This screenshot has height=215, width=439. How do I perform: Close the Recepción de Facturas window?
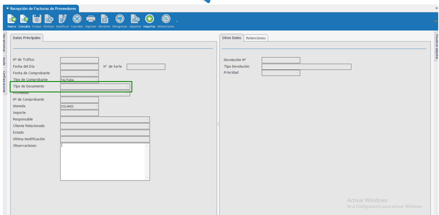(x=437, y=9)
